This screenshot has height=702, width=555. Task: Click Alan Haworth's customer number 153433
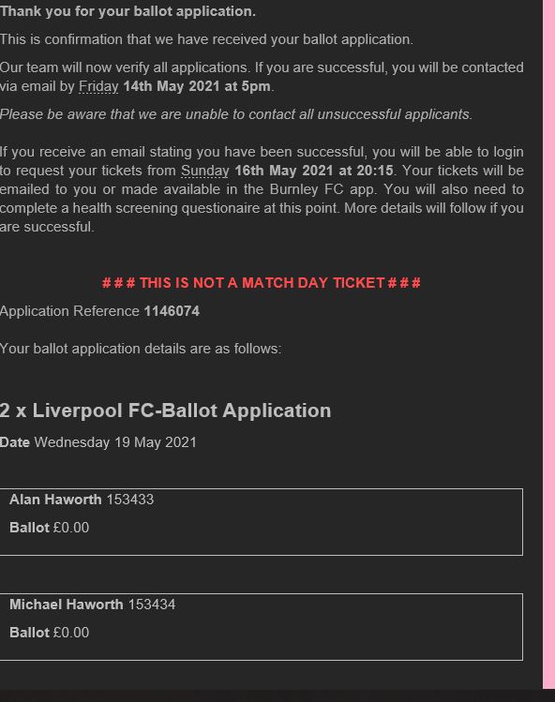click(130, 500)
